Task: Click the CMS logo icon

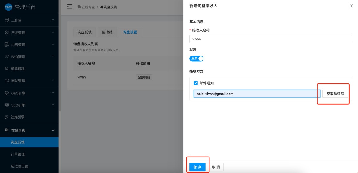Action: point(8,7)
